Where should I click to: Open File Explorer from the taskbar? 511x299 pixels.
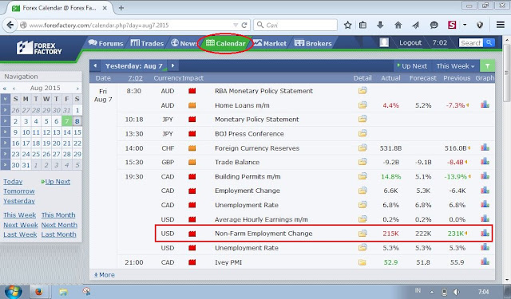click(63, 292)
